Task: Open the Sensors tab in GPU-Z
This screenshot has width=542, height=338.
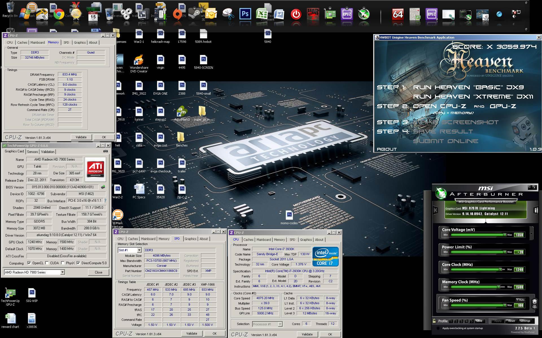Action: 32,152
